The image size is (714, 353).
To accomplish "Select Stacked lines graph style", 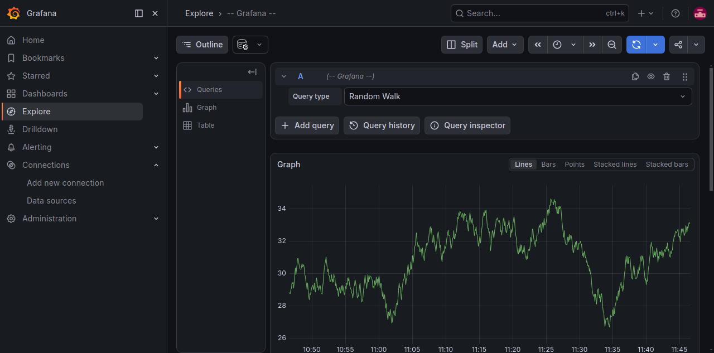I will point(615,165).
